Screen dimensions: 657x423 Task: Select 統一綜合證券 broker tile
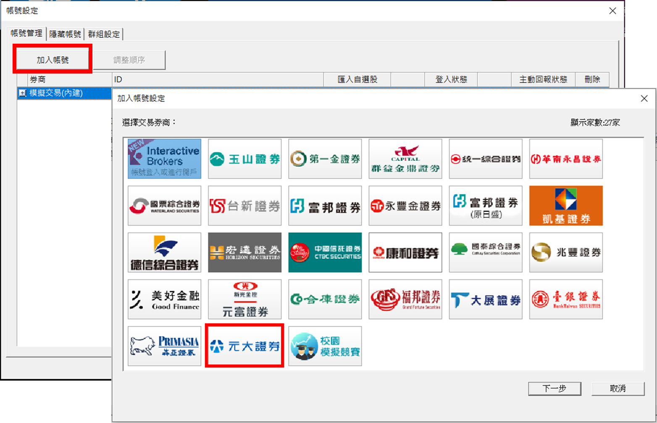(486, 159)
